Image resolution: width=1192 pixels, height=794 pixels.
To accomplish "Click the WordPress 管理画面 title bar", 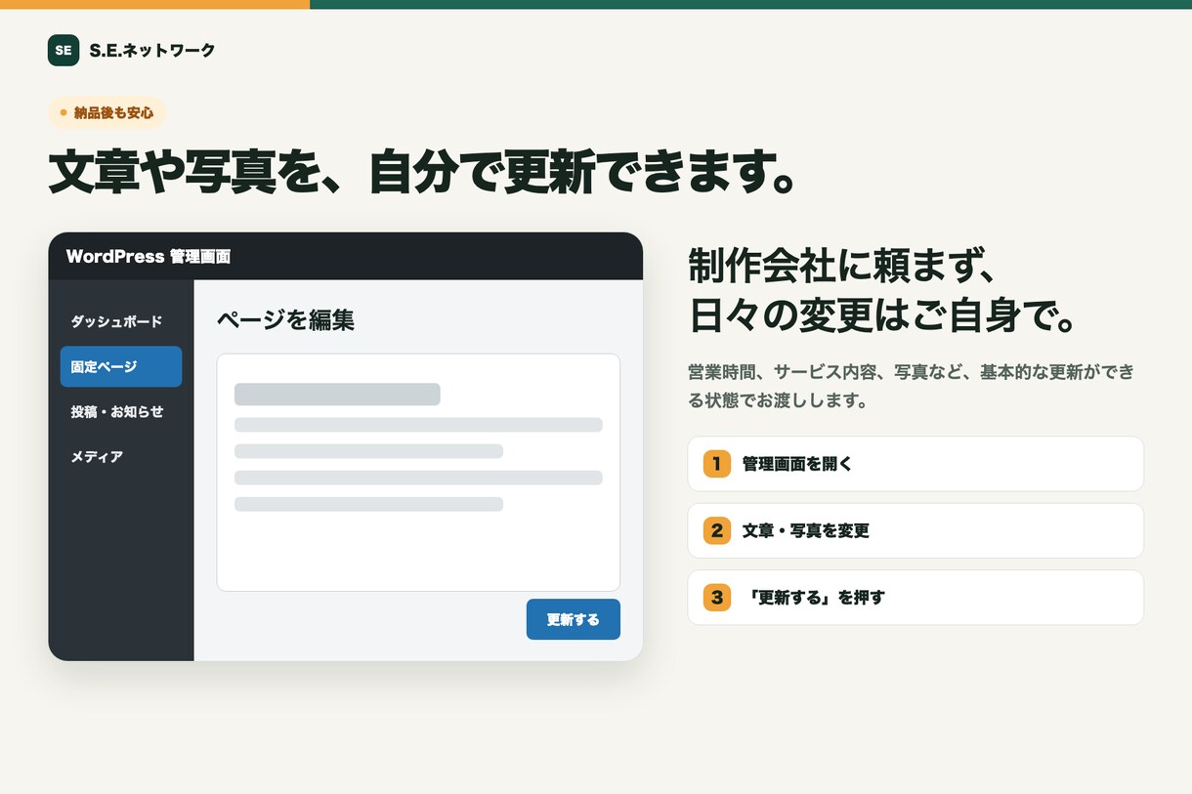I will click(x=346, y=256).
